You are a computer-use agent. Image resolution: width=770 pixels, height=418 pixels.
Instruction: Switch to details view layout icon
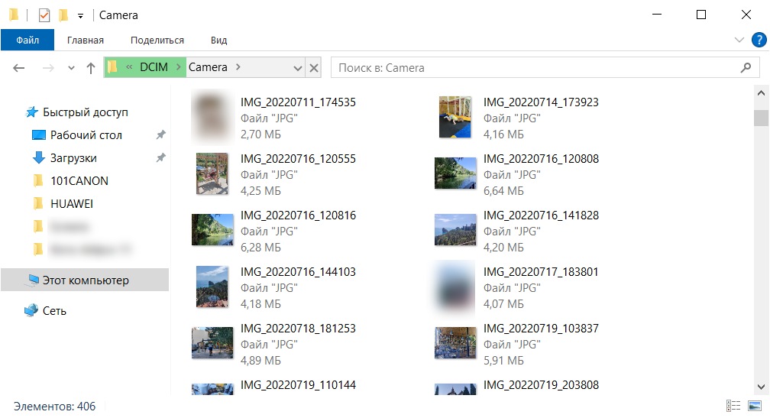point(733,407)
